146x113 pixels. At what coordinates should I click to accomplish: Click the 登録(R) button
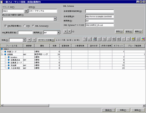108,110
